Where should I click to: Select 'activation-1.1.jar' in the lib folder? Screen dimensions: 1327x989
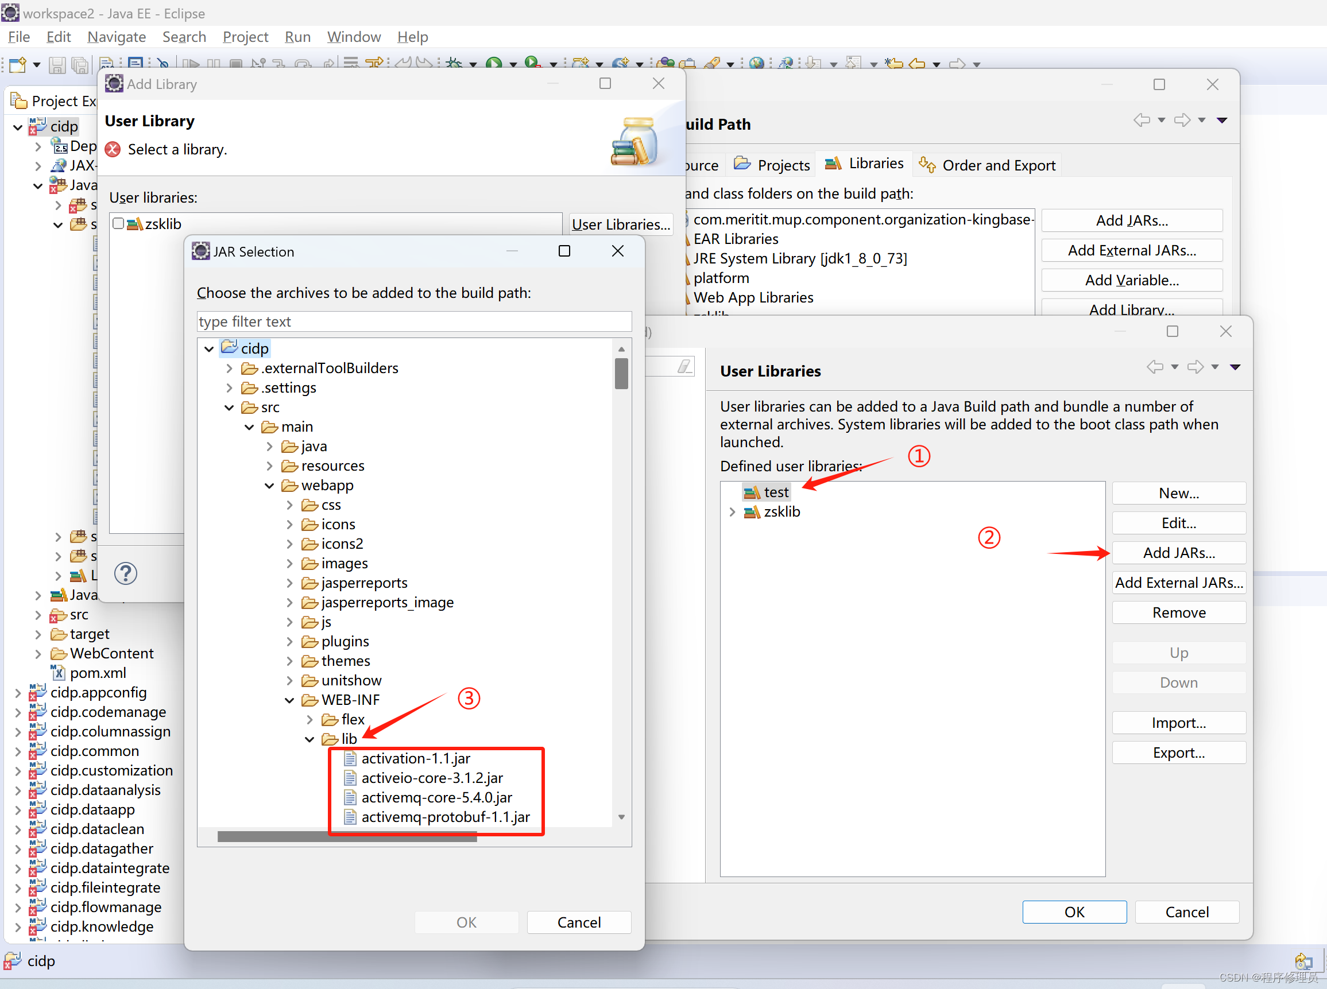coord(415,757)
